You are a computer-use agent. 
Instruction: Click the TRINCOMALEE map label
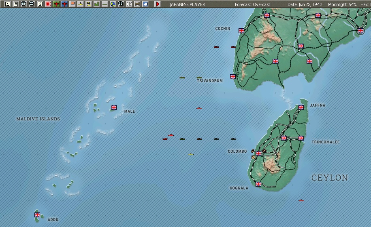pyautogui.click(x=326, y=142)
